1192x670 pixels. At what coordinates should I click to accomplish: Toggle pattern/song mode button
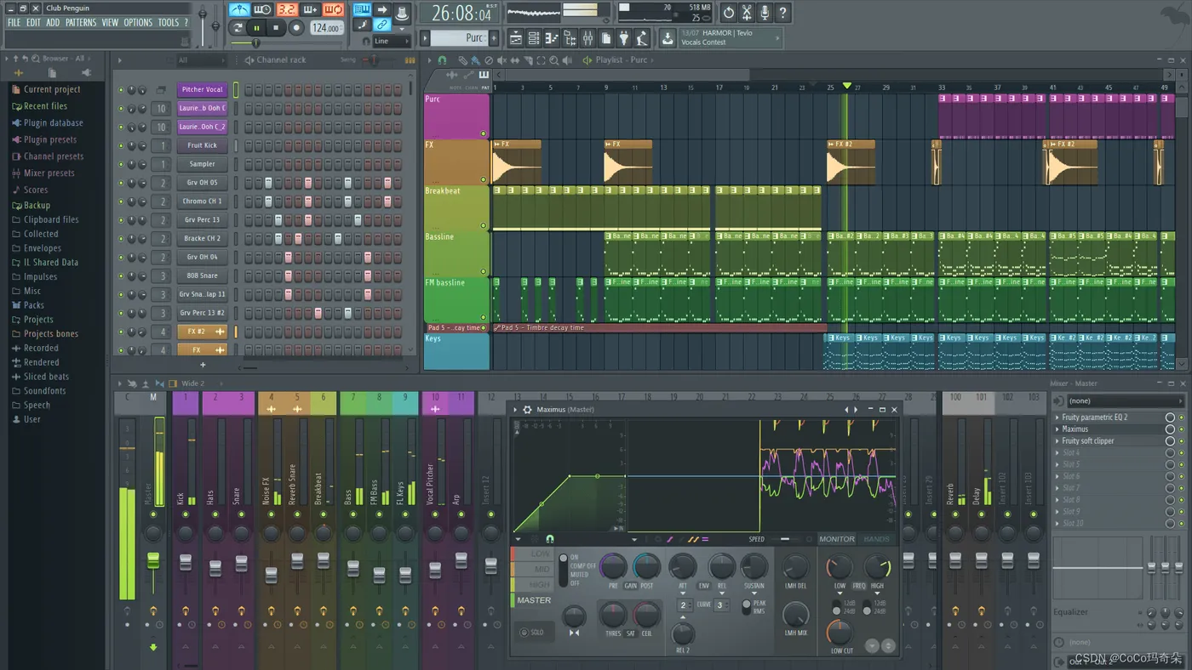(238, 28)
